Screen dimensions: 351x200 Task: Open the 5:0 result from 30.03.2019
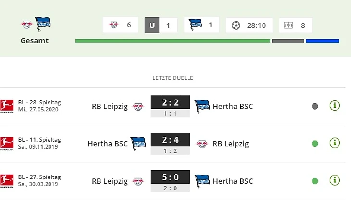pos(170,177)
